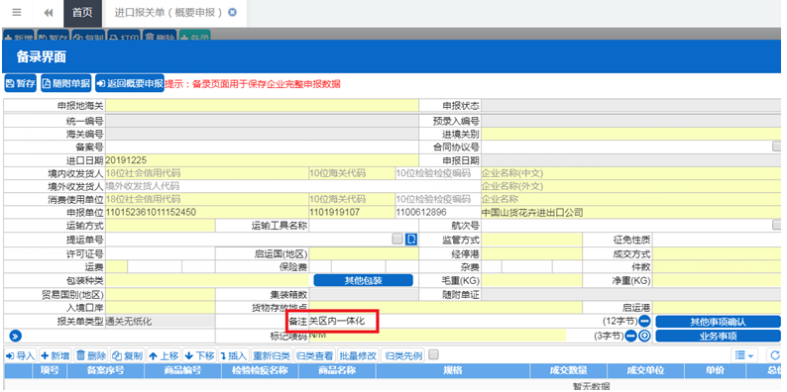Click the 成交方式 field

tap(718, 253)
